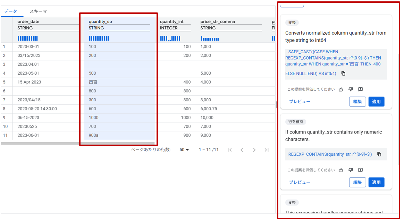
Task: Preview the 行を維持 suggestion
Action: click(x=300, y=182)
